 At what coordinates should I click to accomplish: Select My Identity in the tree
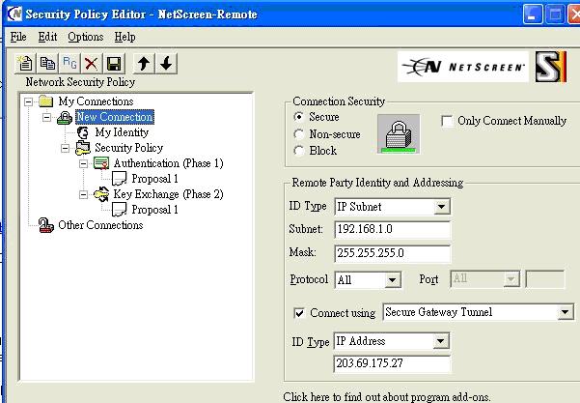pyautogui.click(x=122, y=132)
